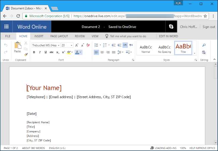The height and width of the screenshot is (151, 218).
Task: Click the Clear Formatting eraser icon
Action: pos(88,45)
